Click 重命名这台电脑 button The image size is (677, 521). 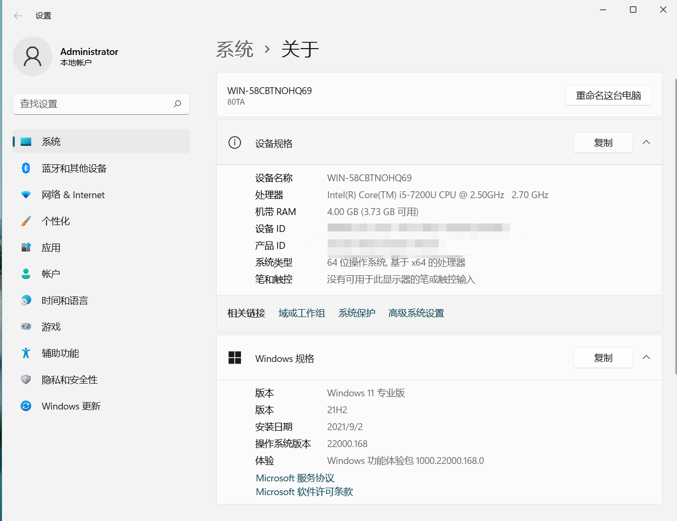pyautogui.click(x=608, y=95)
